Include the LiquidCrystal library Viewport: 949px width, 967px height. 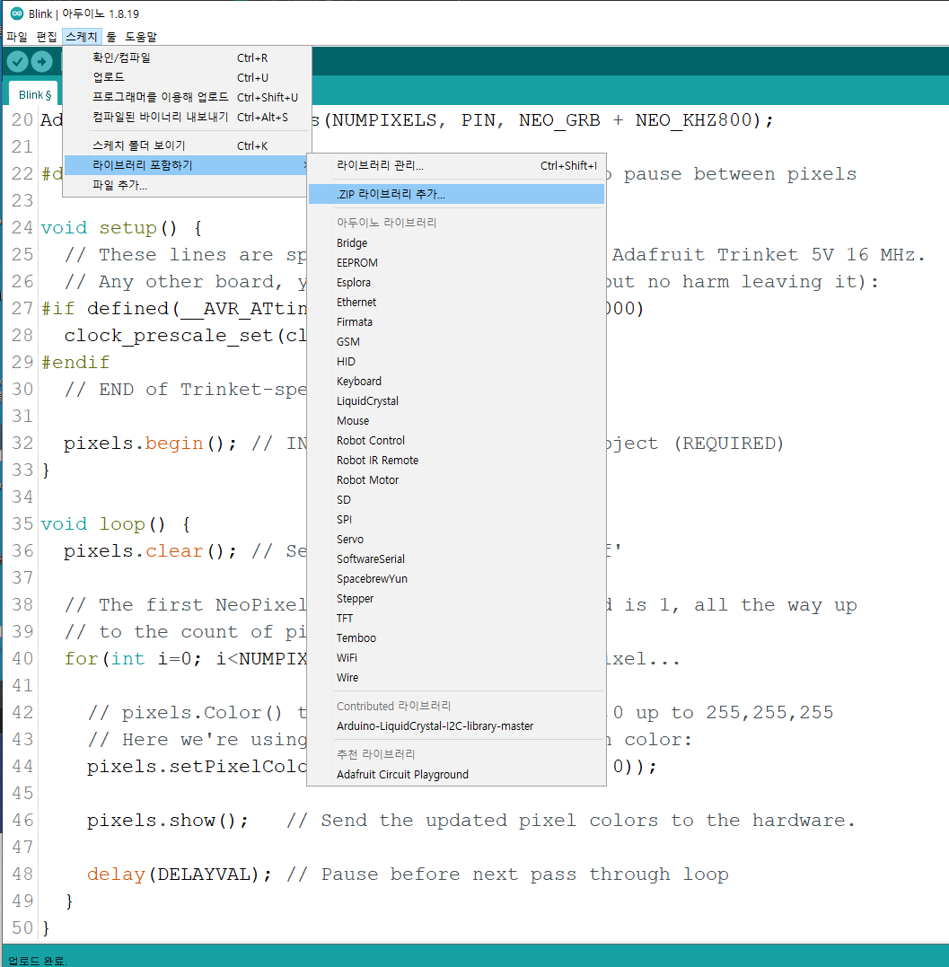point(456,400)
